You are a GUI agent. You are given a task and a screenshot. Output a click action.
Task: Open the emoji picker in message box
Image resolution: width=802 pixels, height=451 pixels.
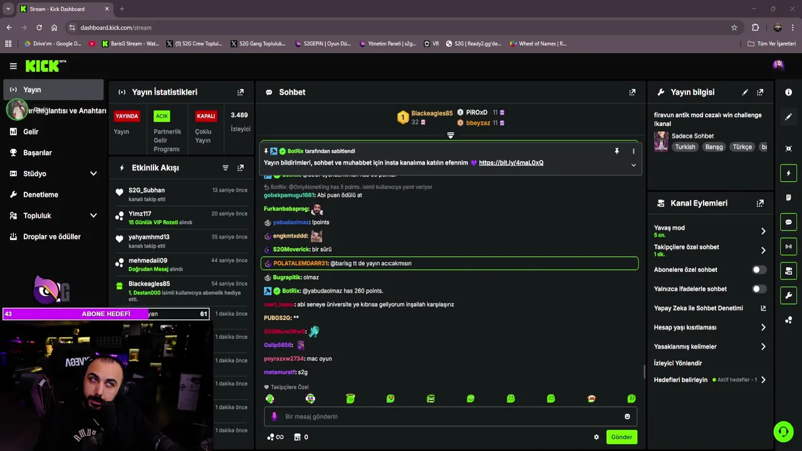[x=627, y=417]
